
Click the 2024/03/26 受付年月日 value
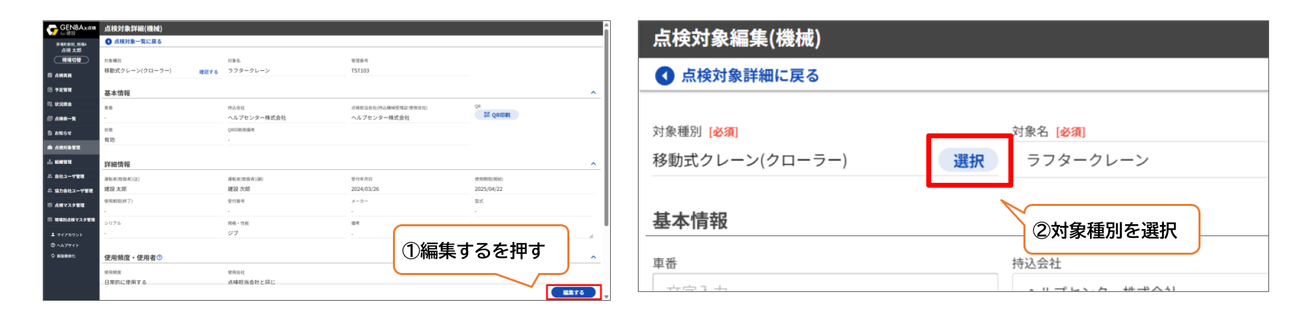[x=365, y=189]
